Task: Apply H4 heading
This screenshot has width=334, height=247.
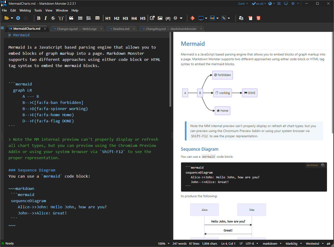Action: point(134,18)
